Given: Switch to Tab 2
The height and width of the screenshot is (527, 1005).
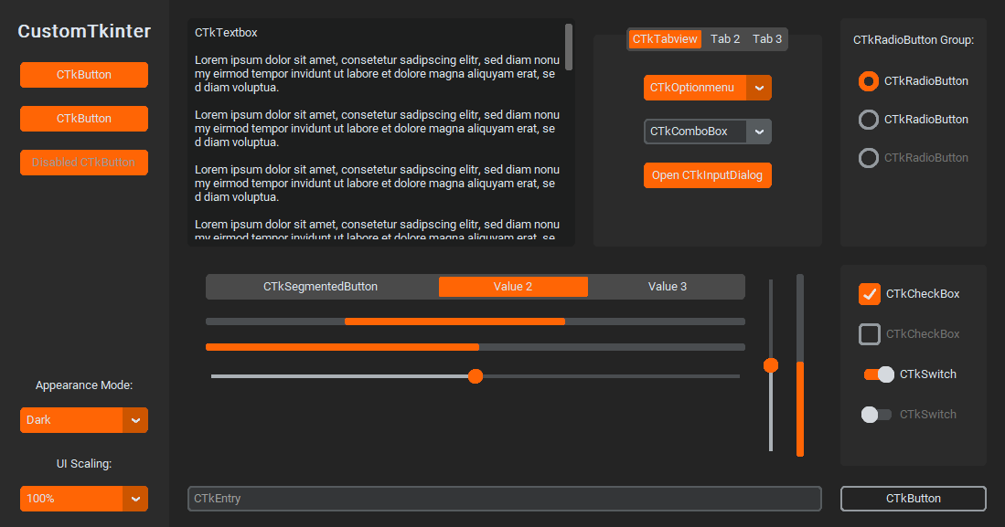Looking at the screenshot, I should click(724, 38).
